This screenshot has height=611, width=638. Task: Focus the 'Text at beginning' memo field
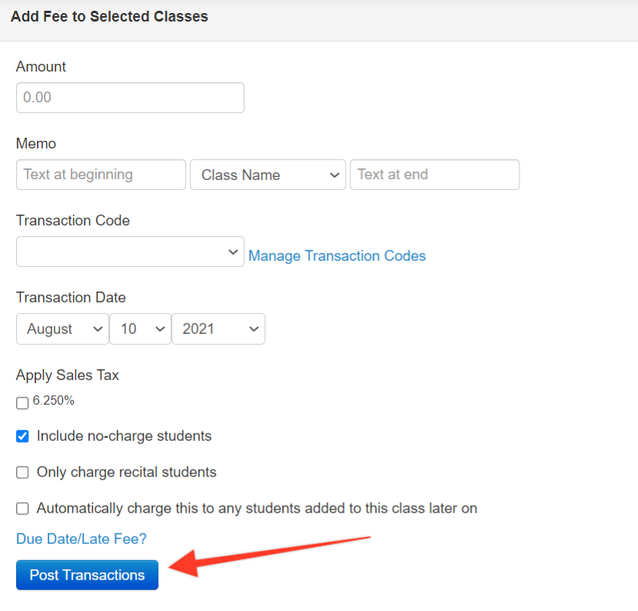pyautogui.click(x=101, y=175)
